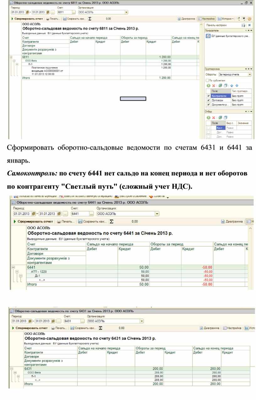Delete grouping field with red X in Группировка
256x400 pixels.
213,86
